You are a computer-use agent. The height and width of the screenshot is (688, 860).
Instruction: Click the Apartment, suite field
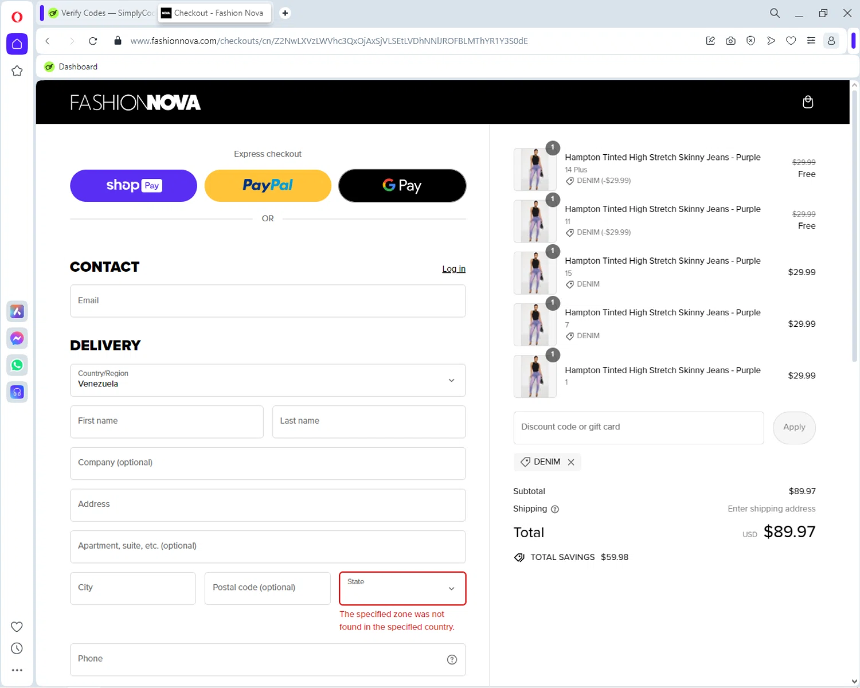[x=268, y=547]
